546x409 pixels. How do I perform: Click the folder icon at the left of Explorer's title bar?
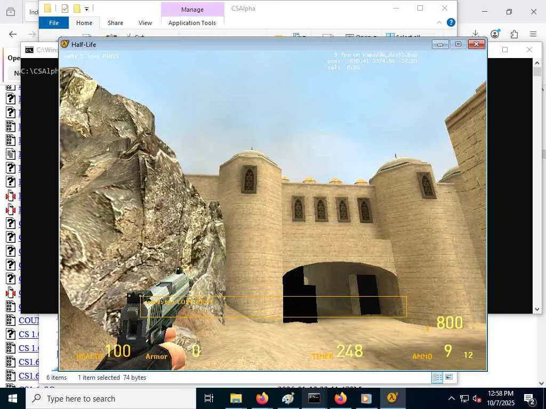(47, 9)
